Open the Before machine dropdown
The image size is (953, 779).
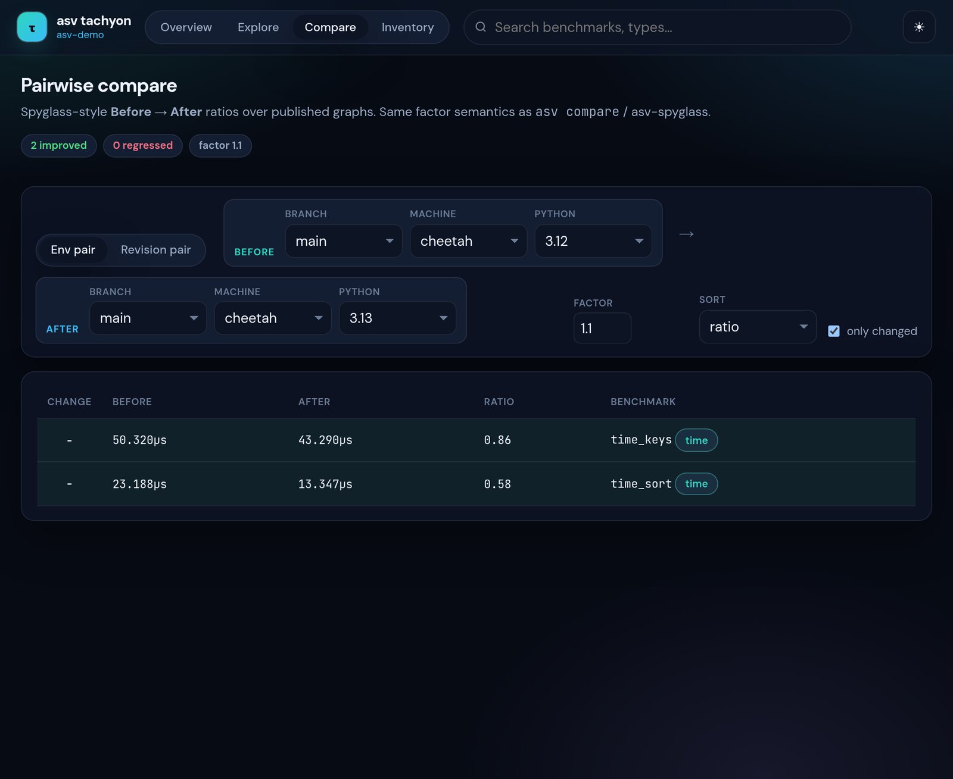468,241
